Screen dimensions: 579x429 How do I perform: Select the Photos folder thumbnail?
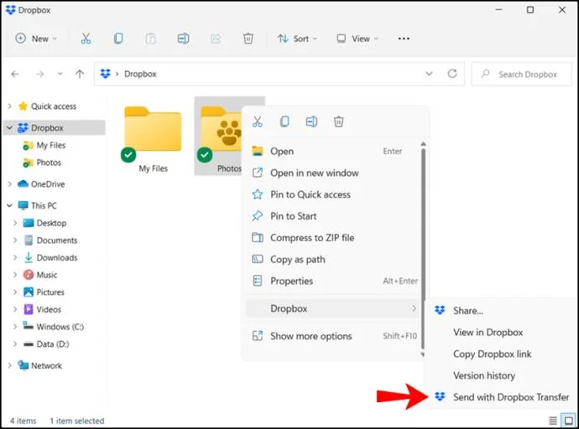(220, 137)
